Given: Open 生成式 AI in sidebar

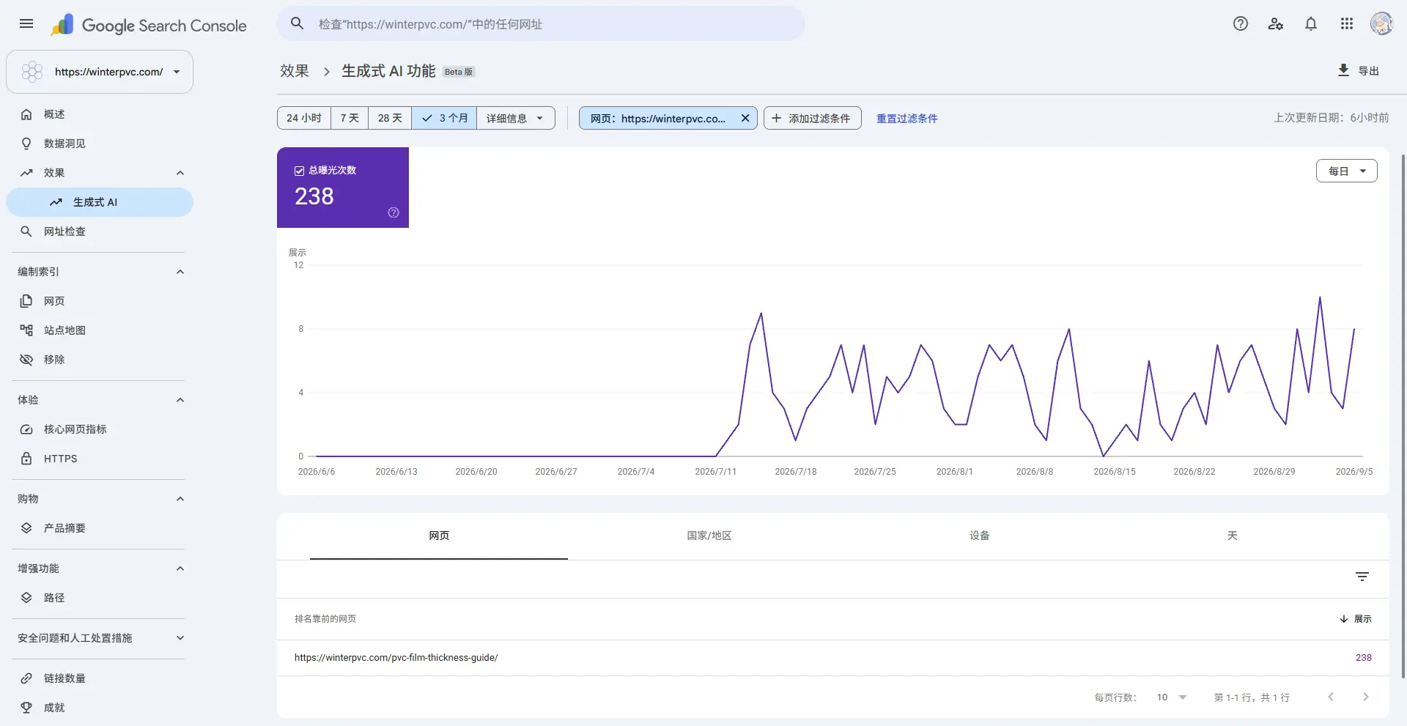Looking at the screenshot, I should tap(100, 202).
